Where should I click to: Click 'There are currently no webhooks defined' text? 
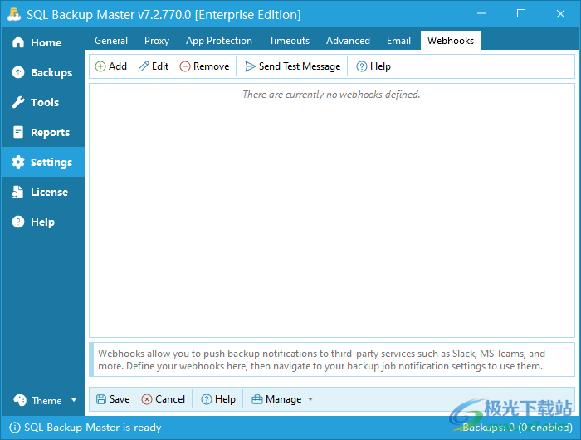point(331,95)
